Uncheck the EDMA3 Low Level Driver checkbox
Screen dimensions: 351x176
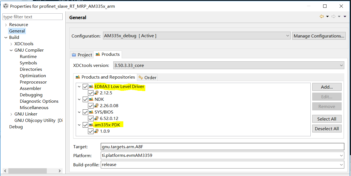85,87
